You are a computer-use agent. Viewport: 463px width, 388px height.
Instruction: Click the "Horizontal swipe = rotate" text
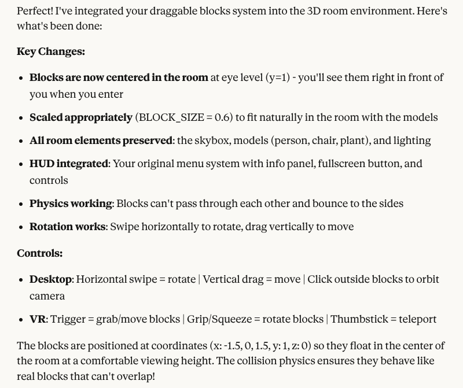135,279
